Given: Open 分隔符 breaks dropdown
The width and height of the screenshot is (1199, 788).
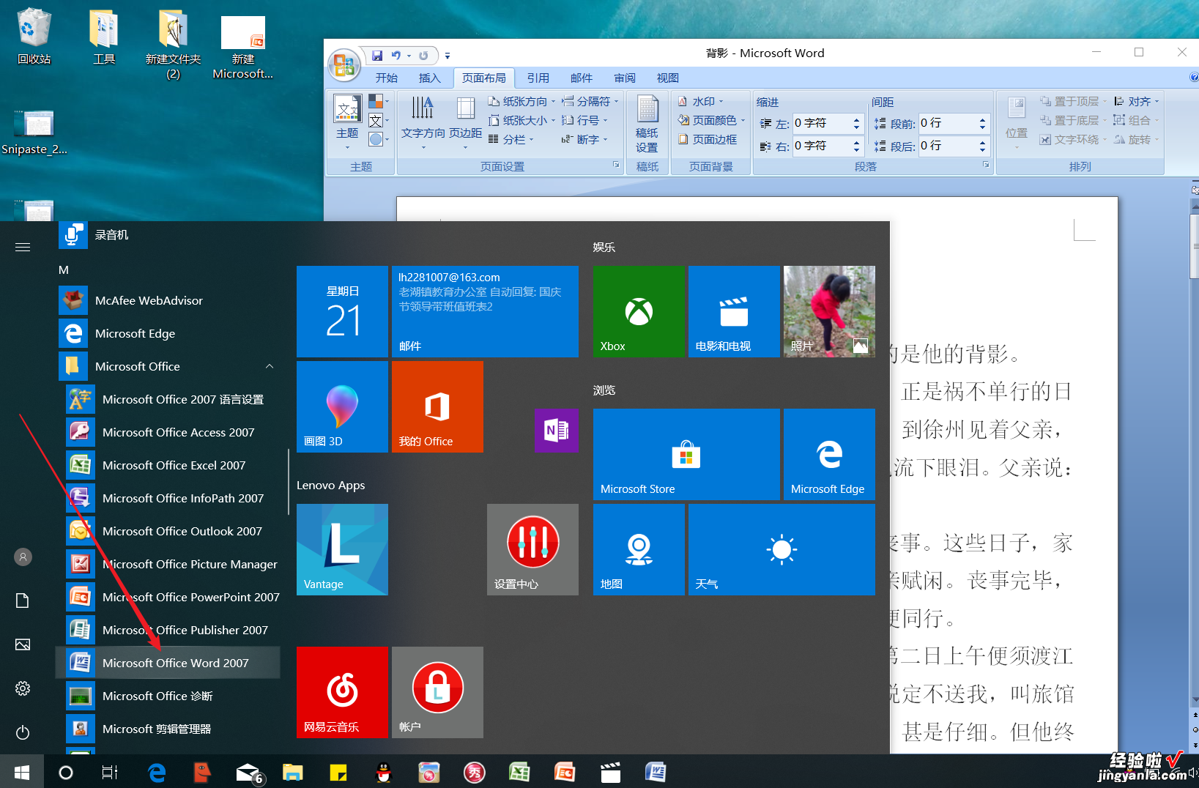Looking at the screenshot, I should coord(590,101).
